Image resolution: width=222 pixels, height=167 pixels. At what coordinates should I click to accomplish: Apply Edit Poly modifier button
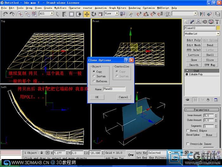(193, 40)
